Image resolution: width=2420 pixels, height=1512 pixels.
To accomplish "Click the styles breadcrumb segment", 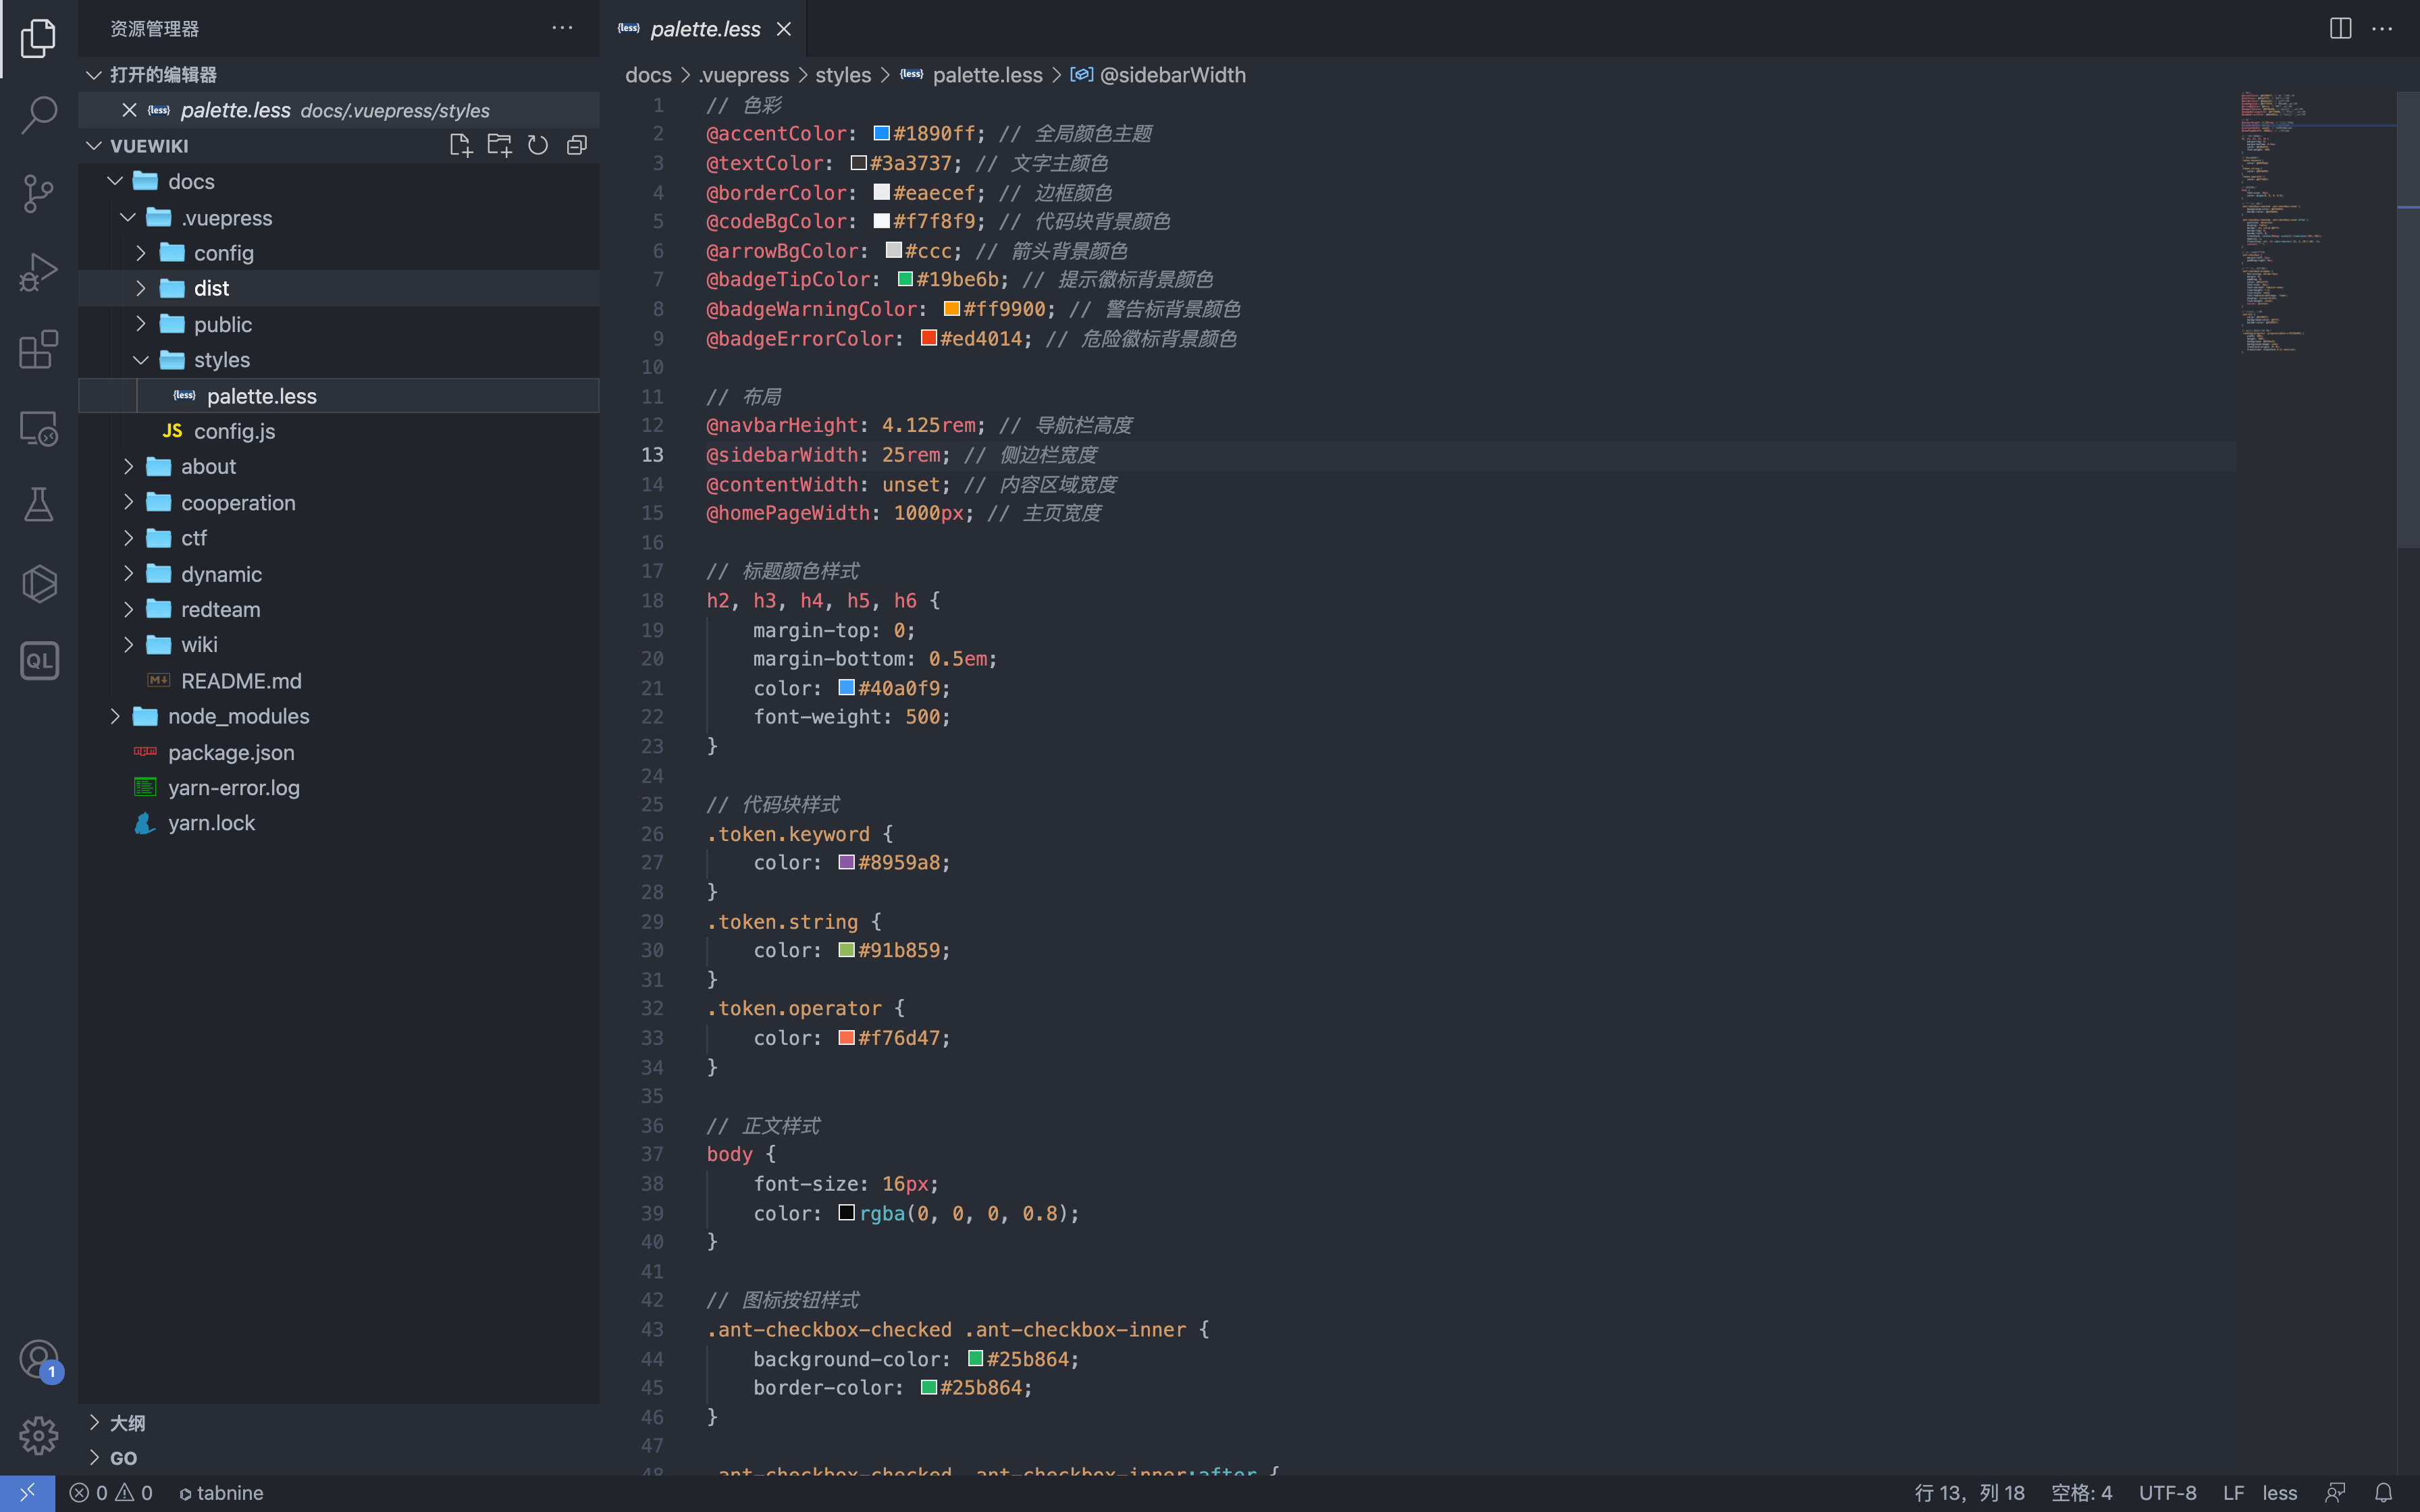I will click(x=842, y=75).
